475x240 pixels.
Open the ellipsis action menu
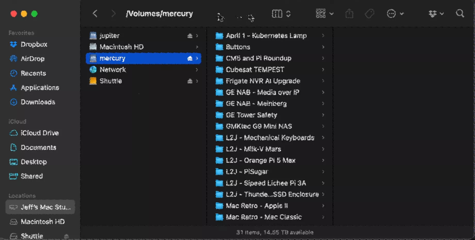click(x=395, y=14)
